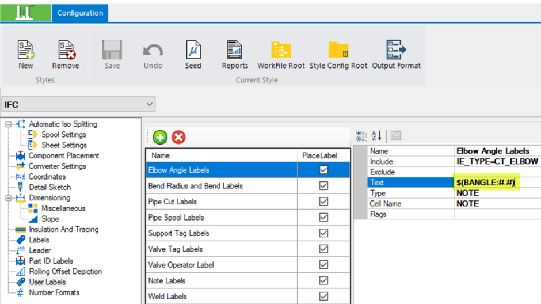Image resolution: width=541 pixels, height=304 pixels.
Task: Select the Dimensioning tree node
Action: point(49,197)
